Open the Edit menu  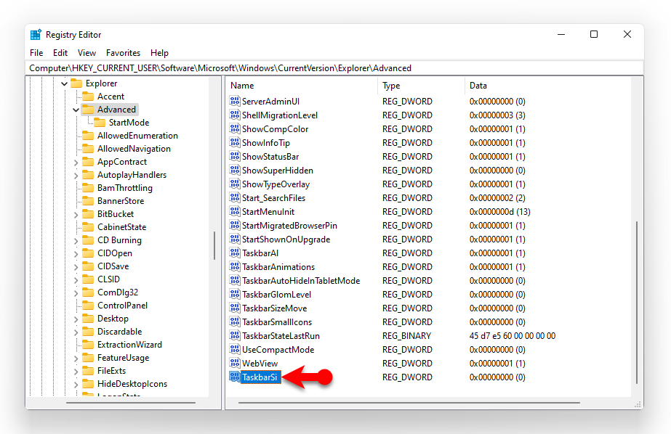pos(60,53)
